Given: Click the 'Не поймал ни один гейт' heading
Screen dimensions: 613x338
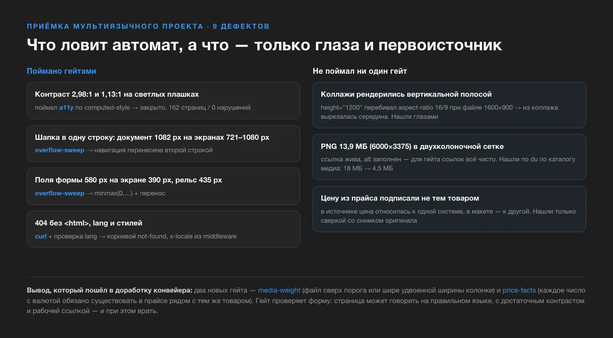Looking at the screenshot, I should tap(360, 71).
